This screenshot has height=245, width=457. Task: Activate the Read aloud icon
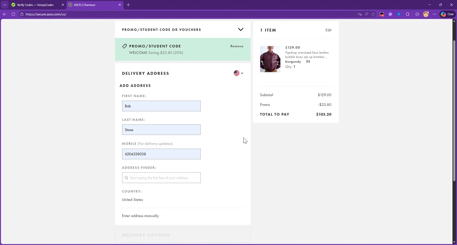click(367, 14)
